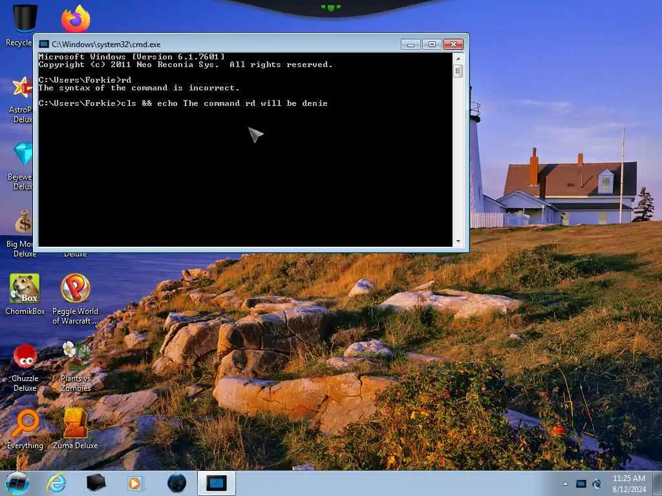Image resolution: width=662 pixels, height=496 pixels.
Task: Click the 'cls && echo' command line
Action: [x=183, y=103]
